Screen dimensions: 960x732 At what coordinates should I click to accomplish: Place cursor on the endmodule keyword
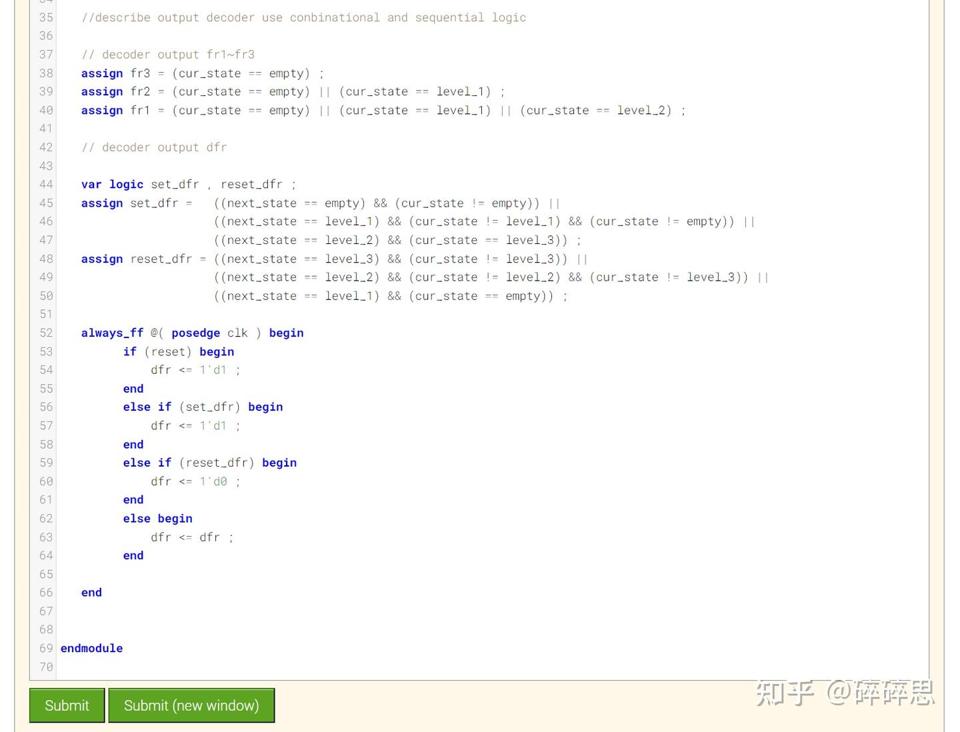[91, 647]
